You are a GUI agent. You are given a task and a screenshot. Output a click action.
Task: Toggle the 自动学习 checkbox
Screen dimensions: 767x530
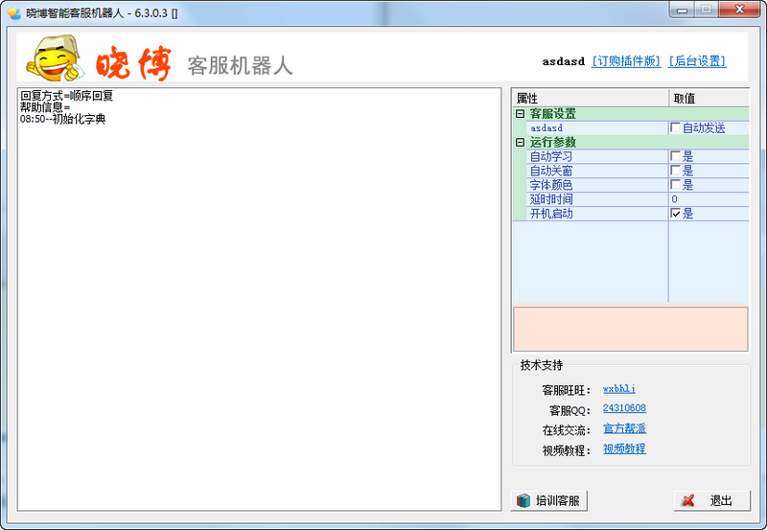coord(676,156)
